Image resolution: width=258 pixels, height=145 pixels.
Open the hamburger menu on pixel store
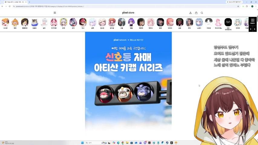coord(55,13)
